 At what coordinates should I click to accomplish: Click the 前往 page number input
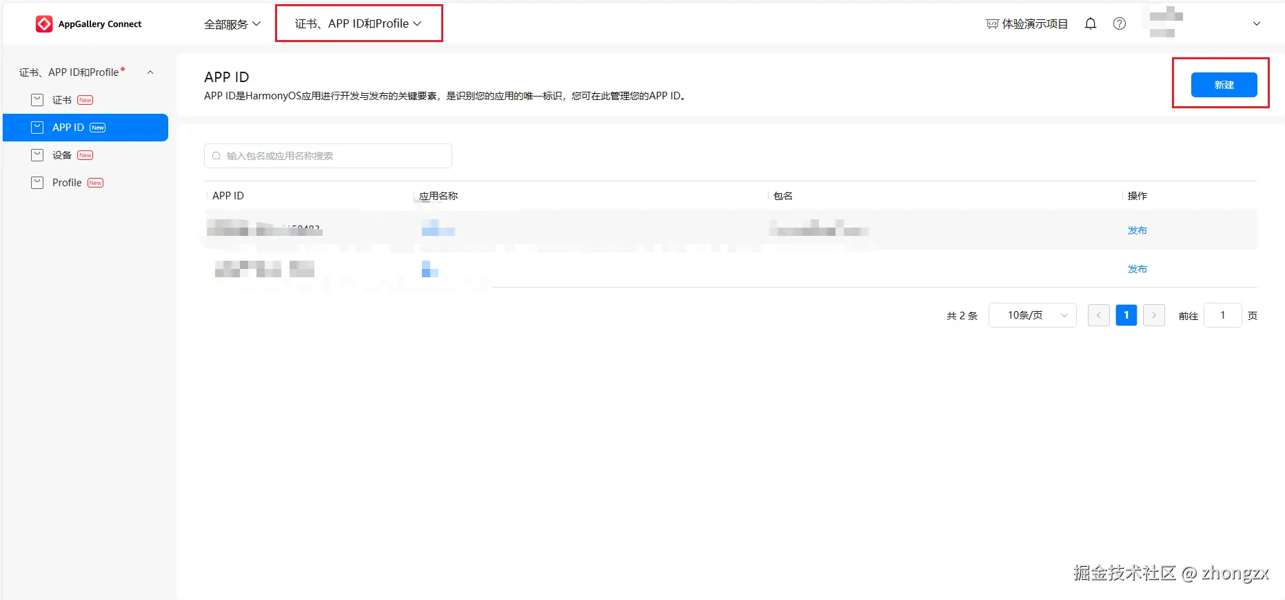[x=1223, y=315]
